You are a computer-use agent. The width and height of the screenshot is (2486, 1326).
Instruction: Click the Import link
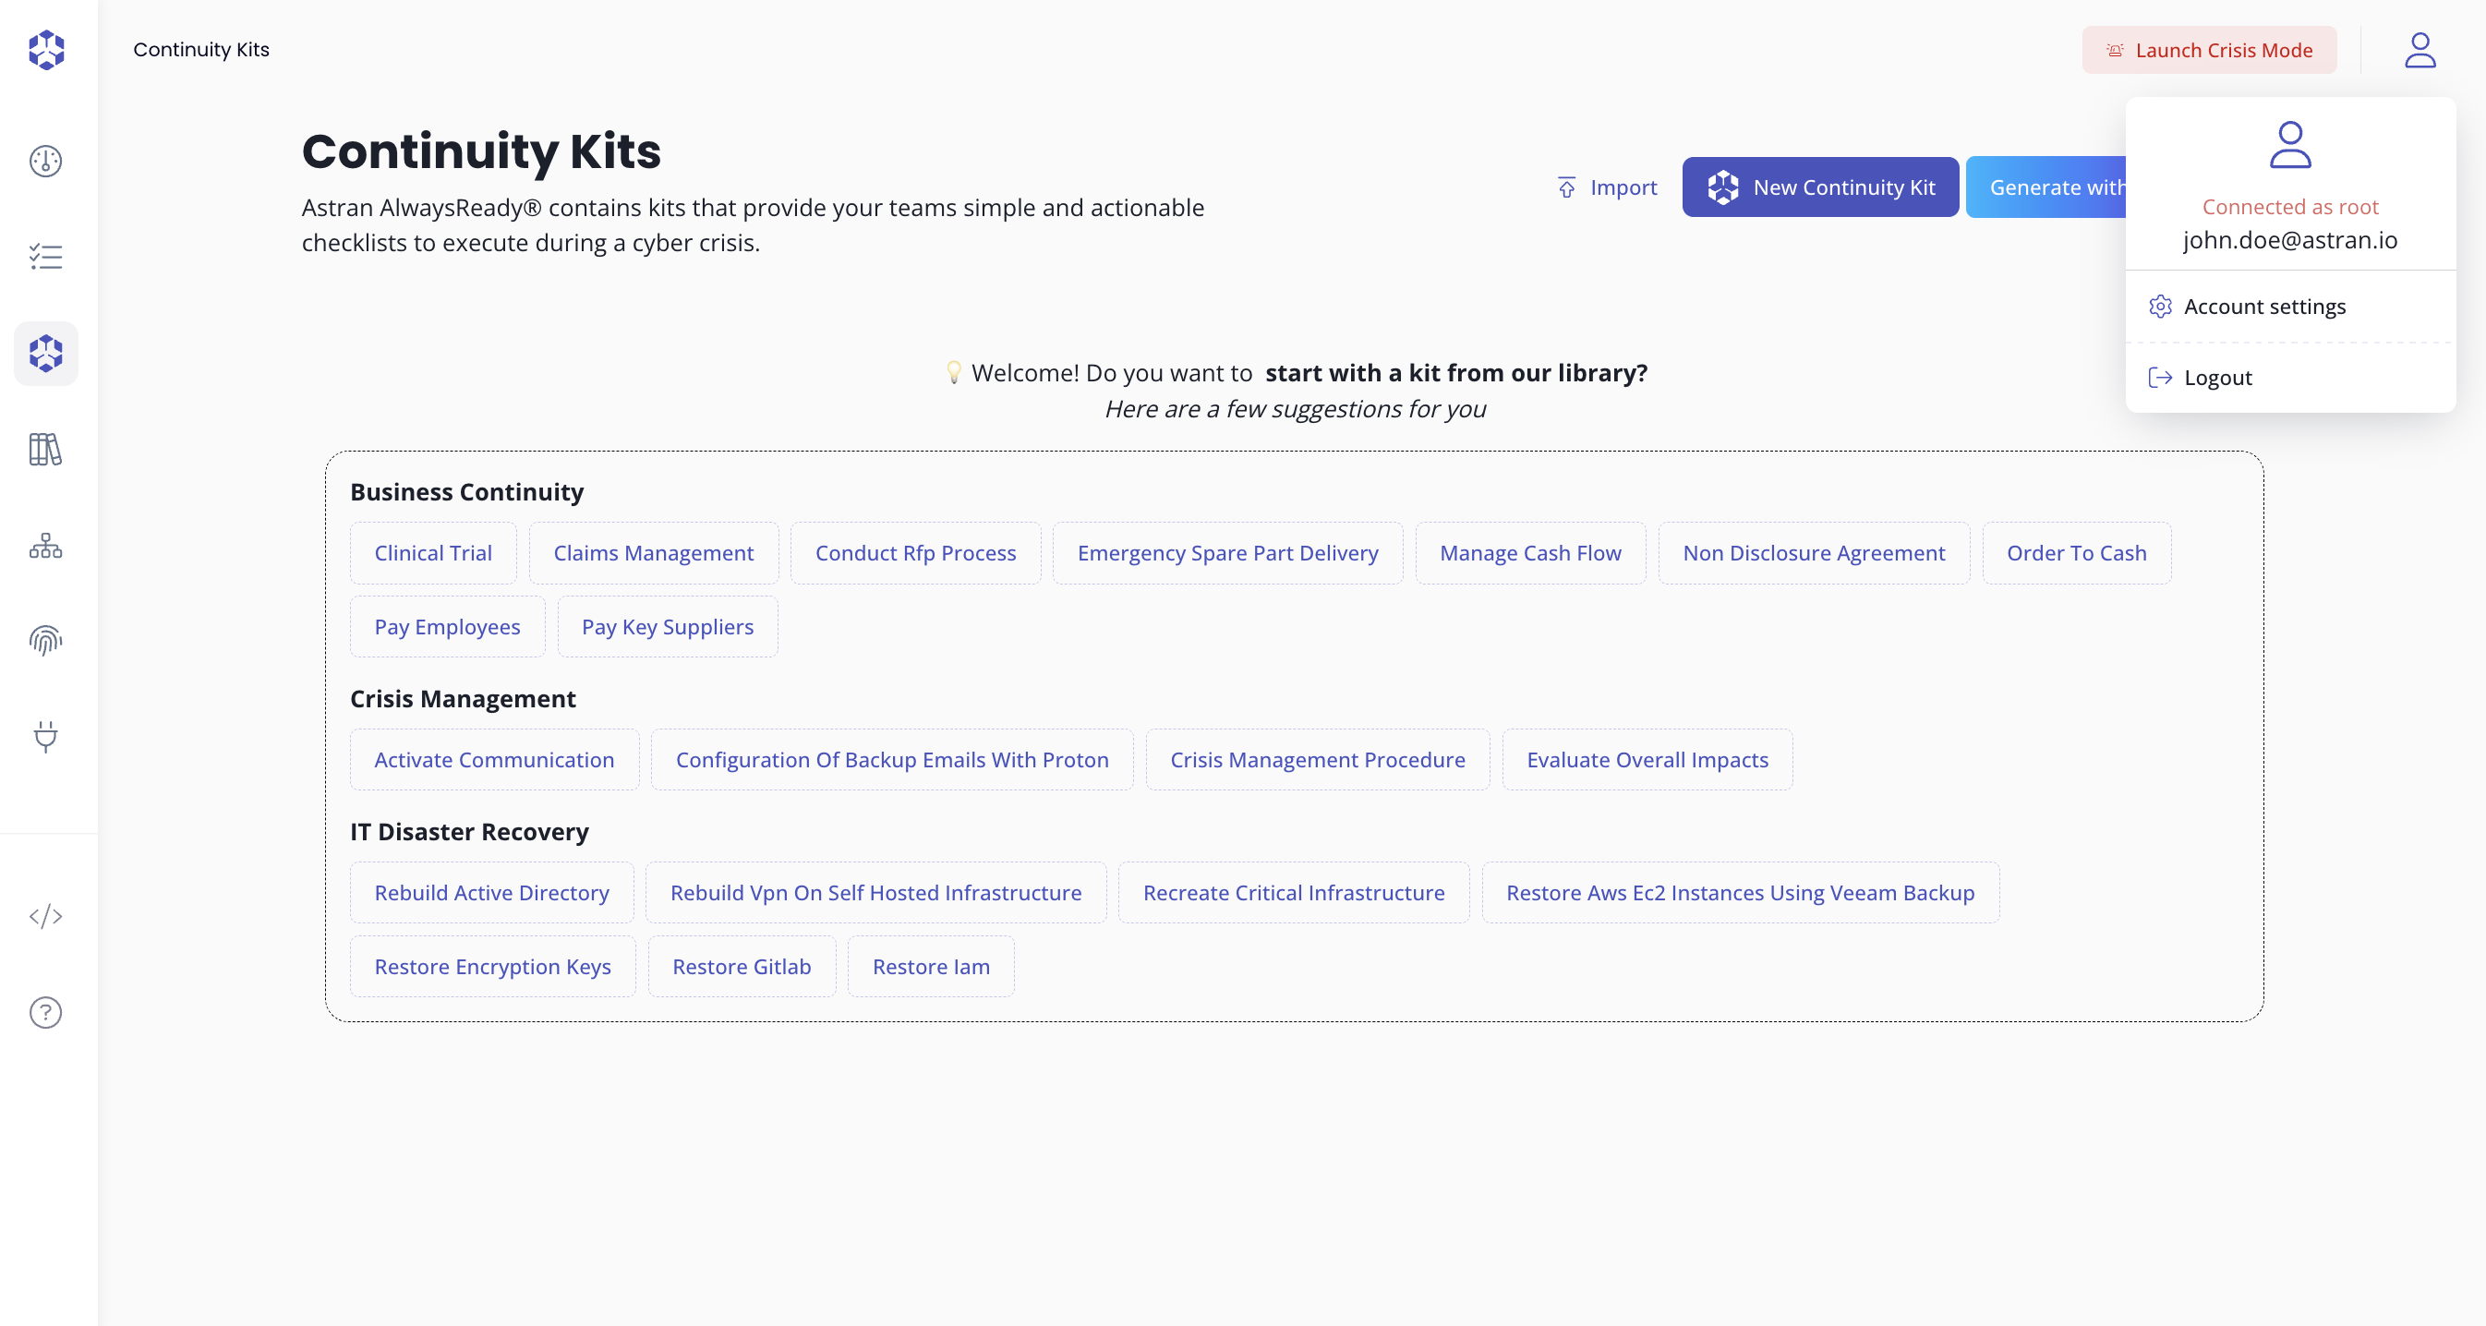(x=1605, y=187)
